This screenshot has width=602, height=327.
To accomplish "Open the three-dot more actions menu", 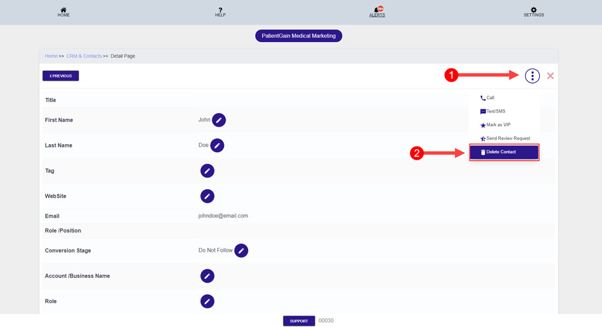I will pos(532,76).
